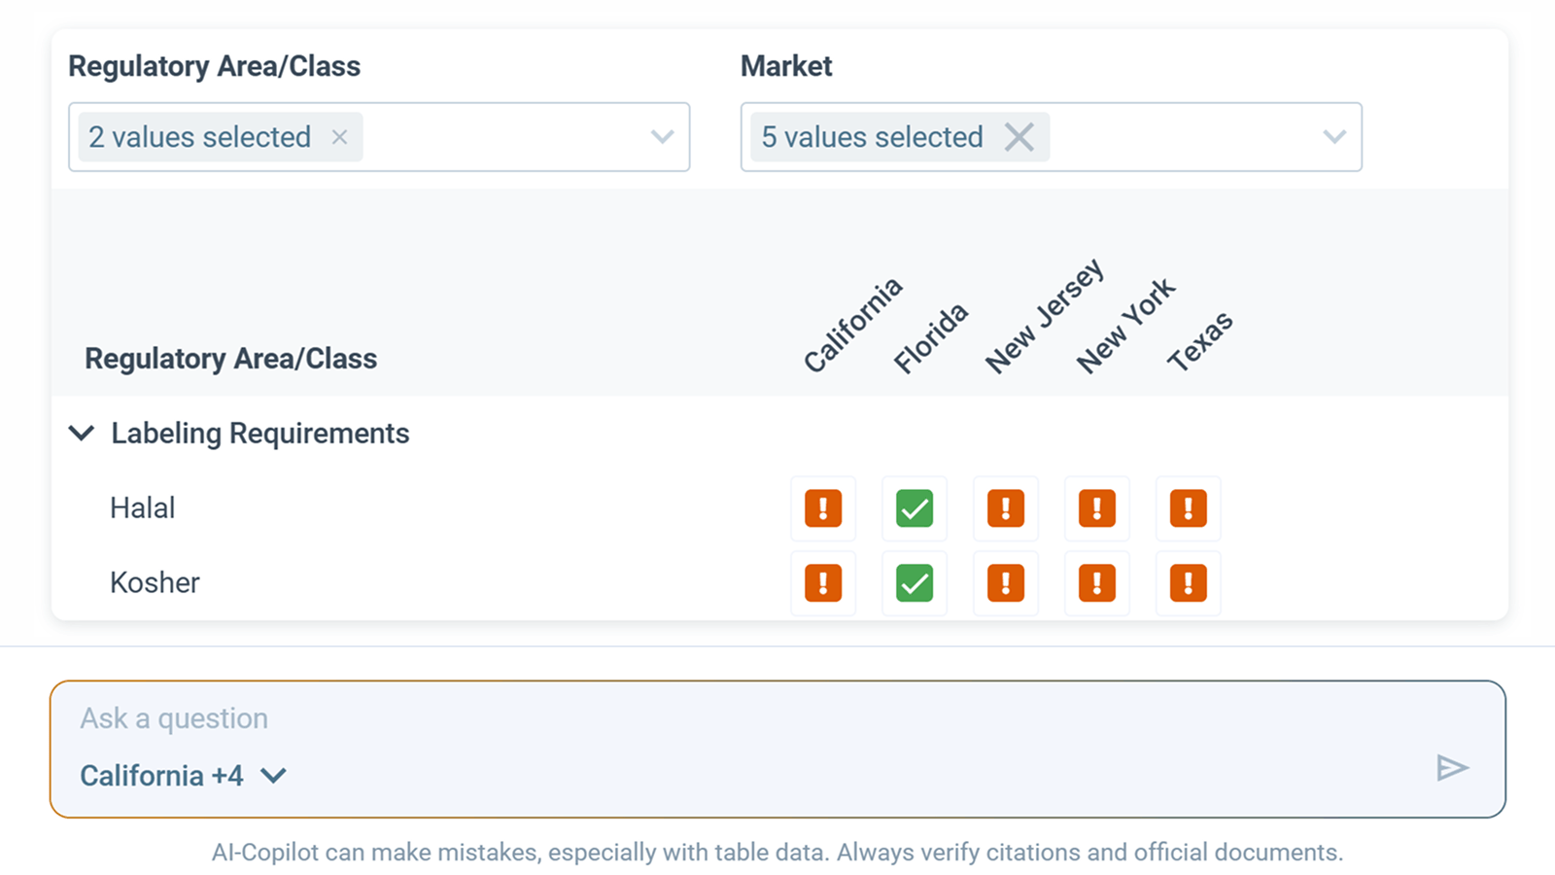The width and height of the screenshot is (1555, 875).
Task: Click the green check for Halal in Florida
Action: [914, 507]
